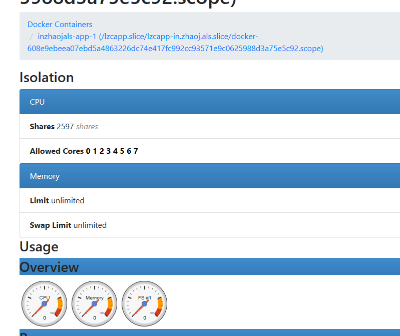Click the zero value on FS #1 gauge
The image size is (400, 336).
pyautogui.click(x=145, y=318)
